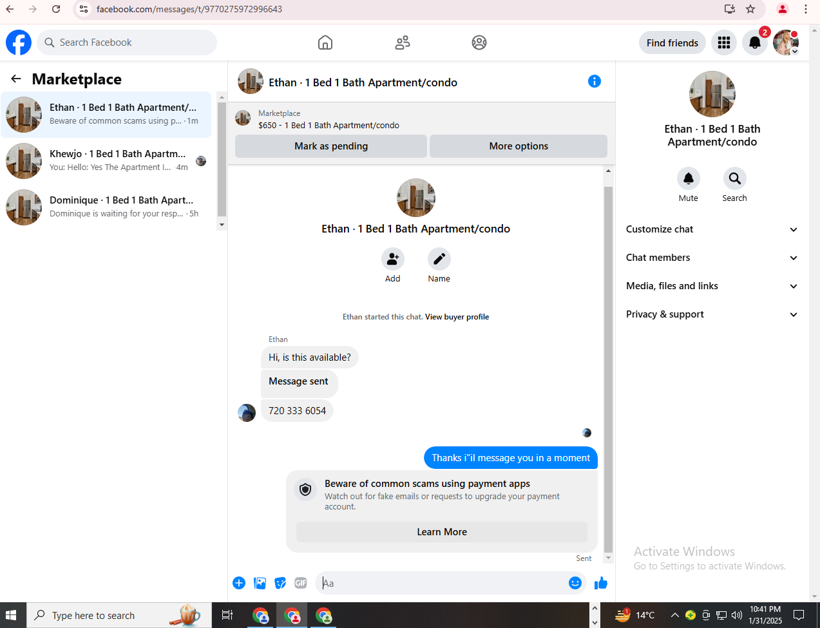Image resolution: width=820 pixels, height=628 pixels.
Task: Search in conversation magnifier icon
Action: (x=735, y=178)
